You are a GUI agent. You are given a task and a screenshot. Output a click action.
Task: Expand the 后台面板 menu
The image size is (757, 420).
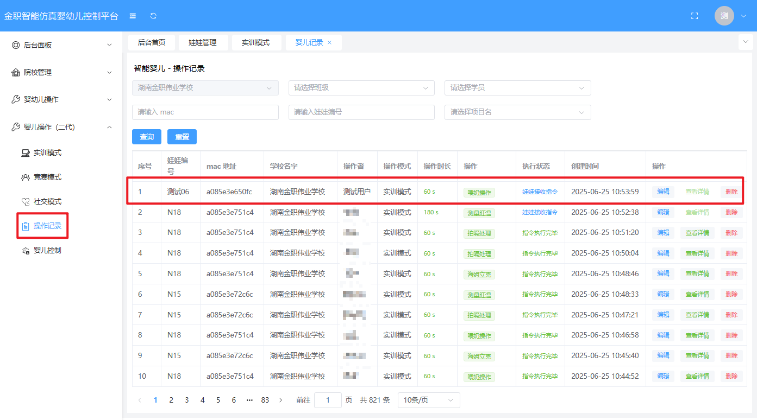[x=109, y=45]
